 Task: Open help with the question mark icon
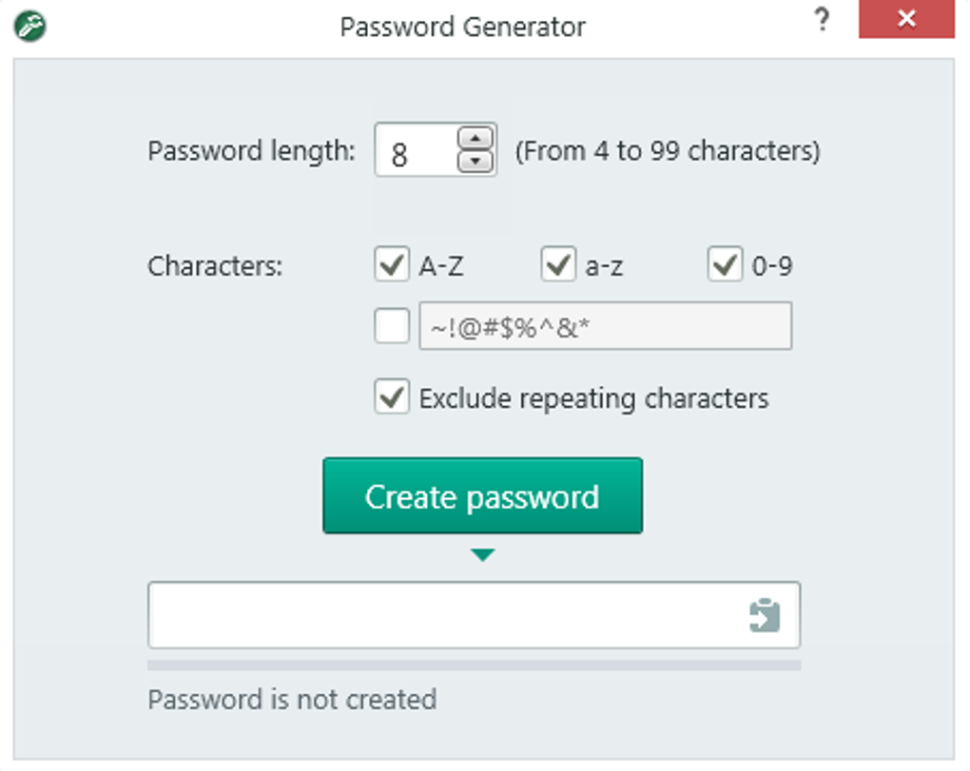824,21
